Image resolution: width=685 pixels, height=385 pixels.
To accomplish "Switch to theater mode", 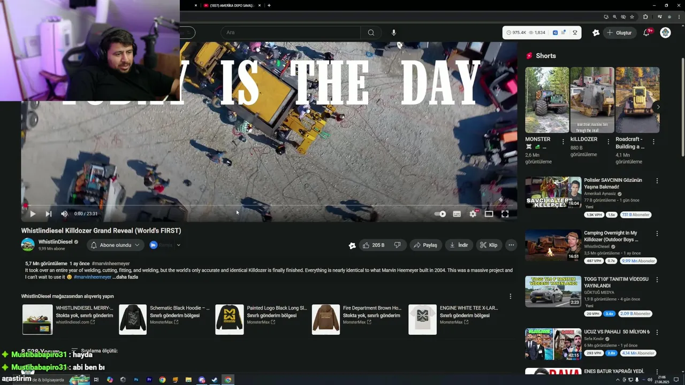I will pyautogui.click(x=489, y=214).
